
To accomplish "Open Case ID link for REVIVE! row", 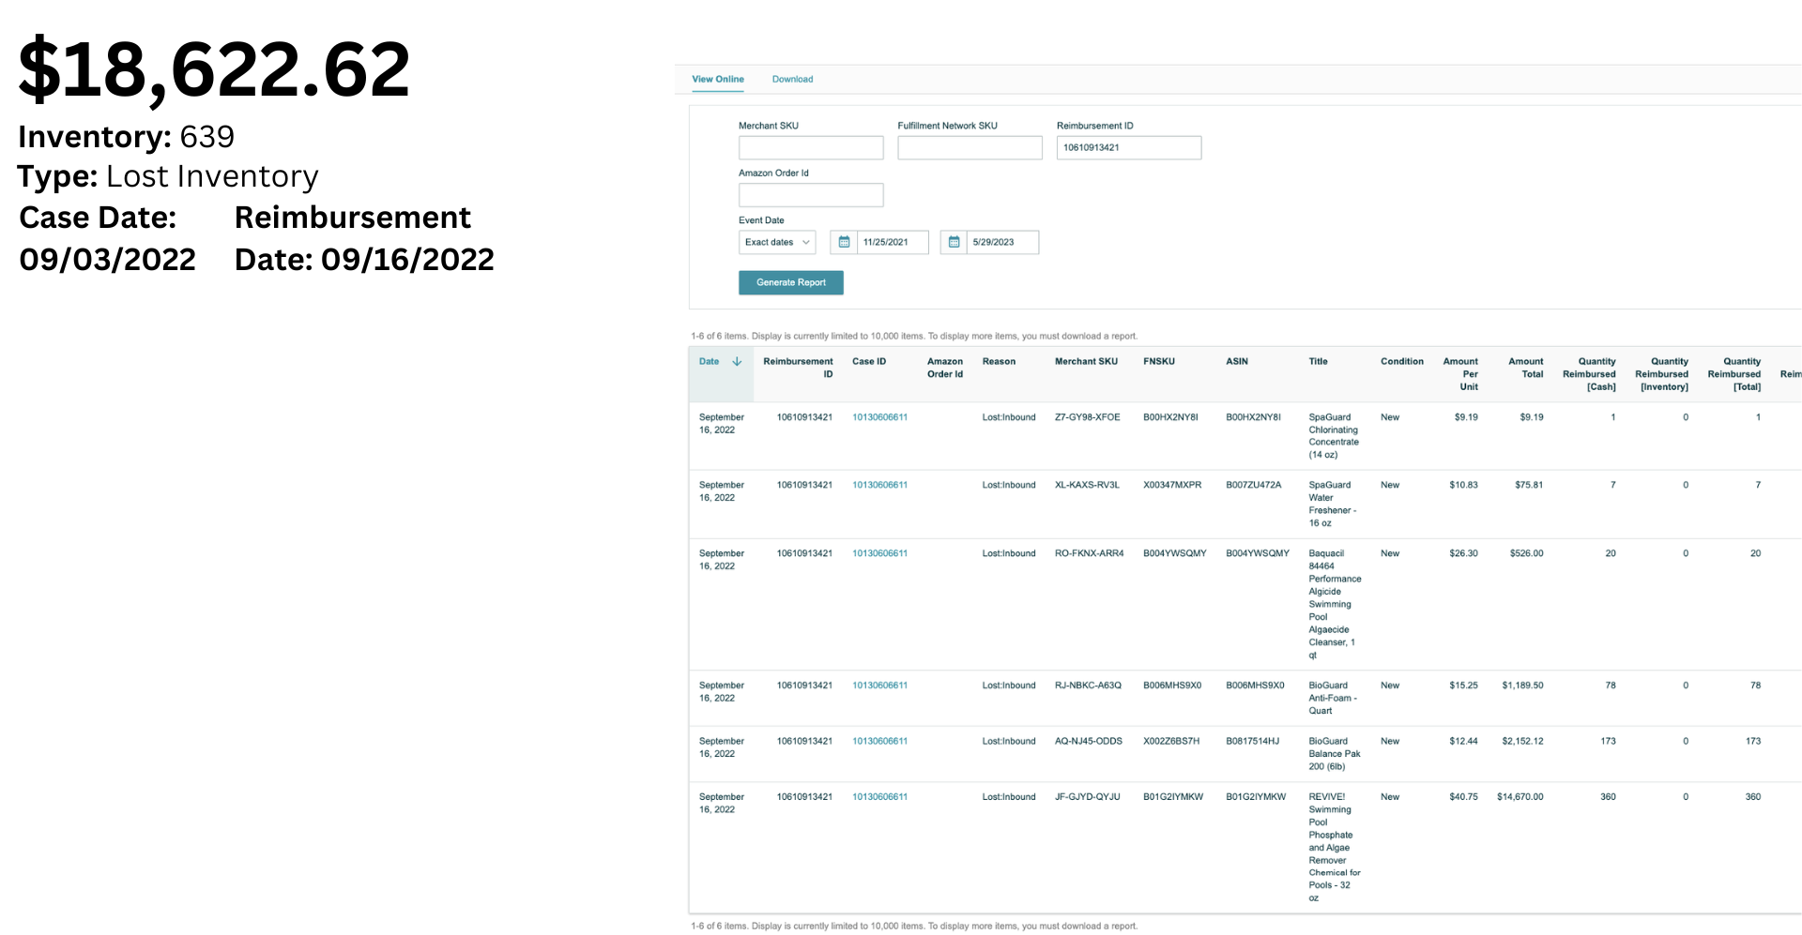I will (x=879, y=797).
